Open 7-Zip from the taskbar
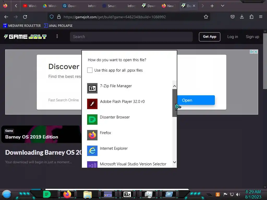The image size is (267, 200). tap(127, 194)
